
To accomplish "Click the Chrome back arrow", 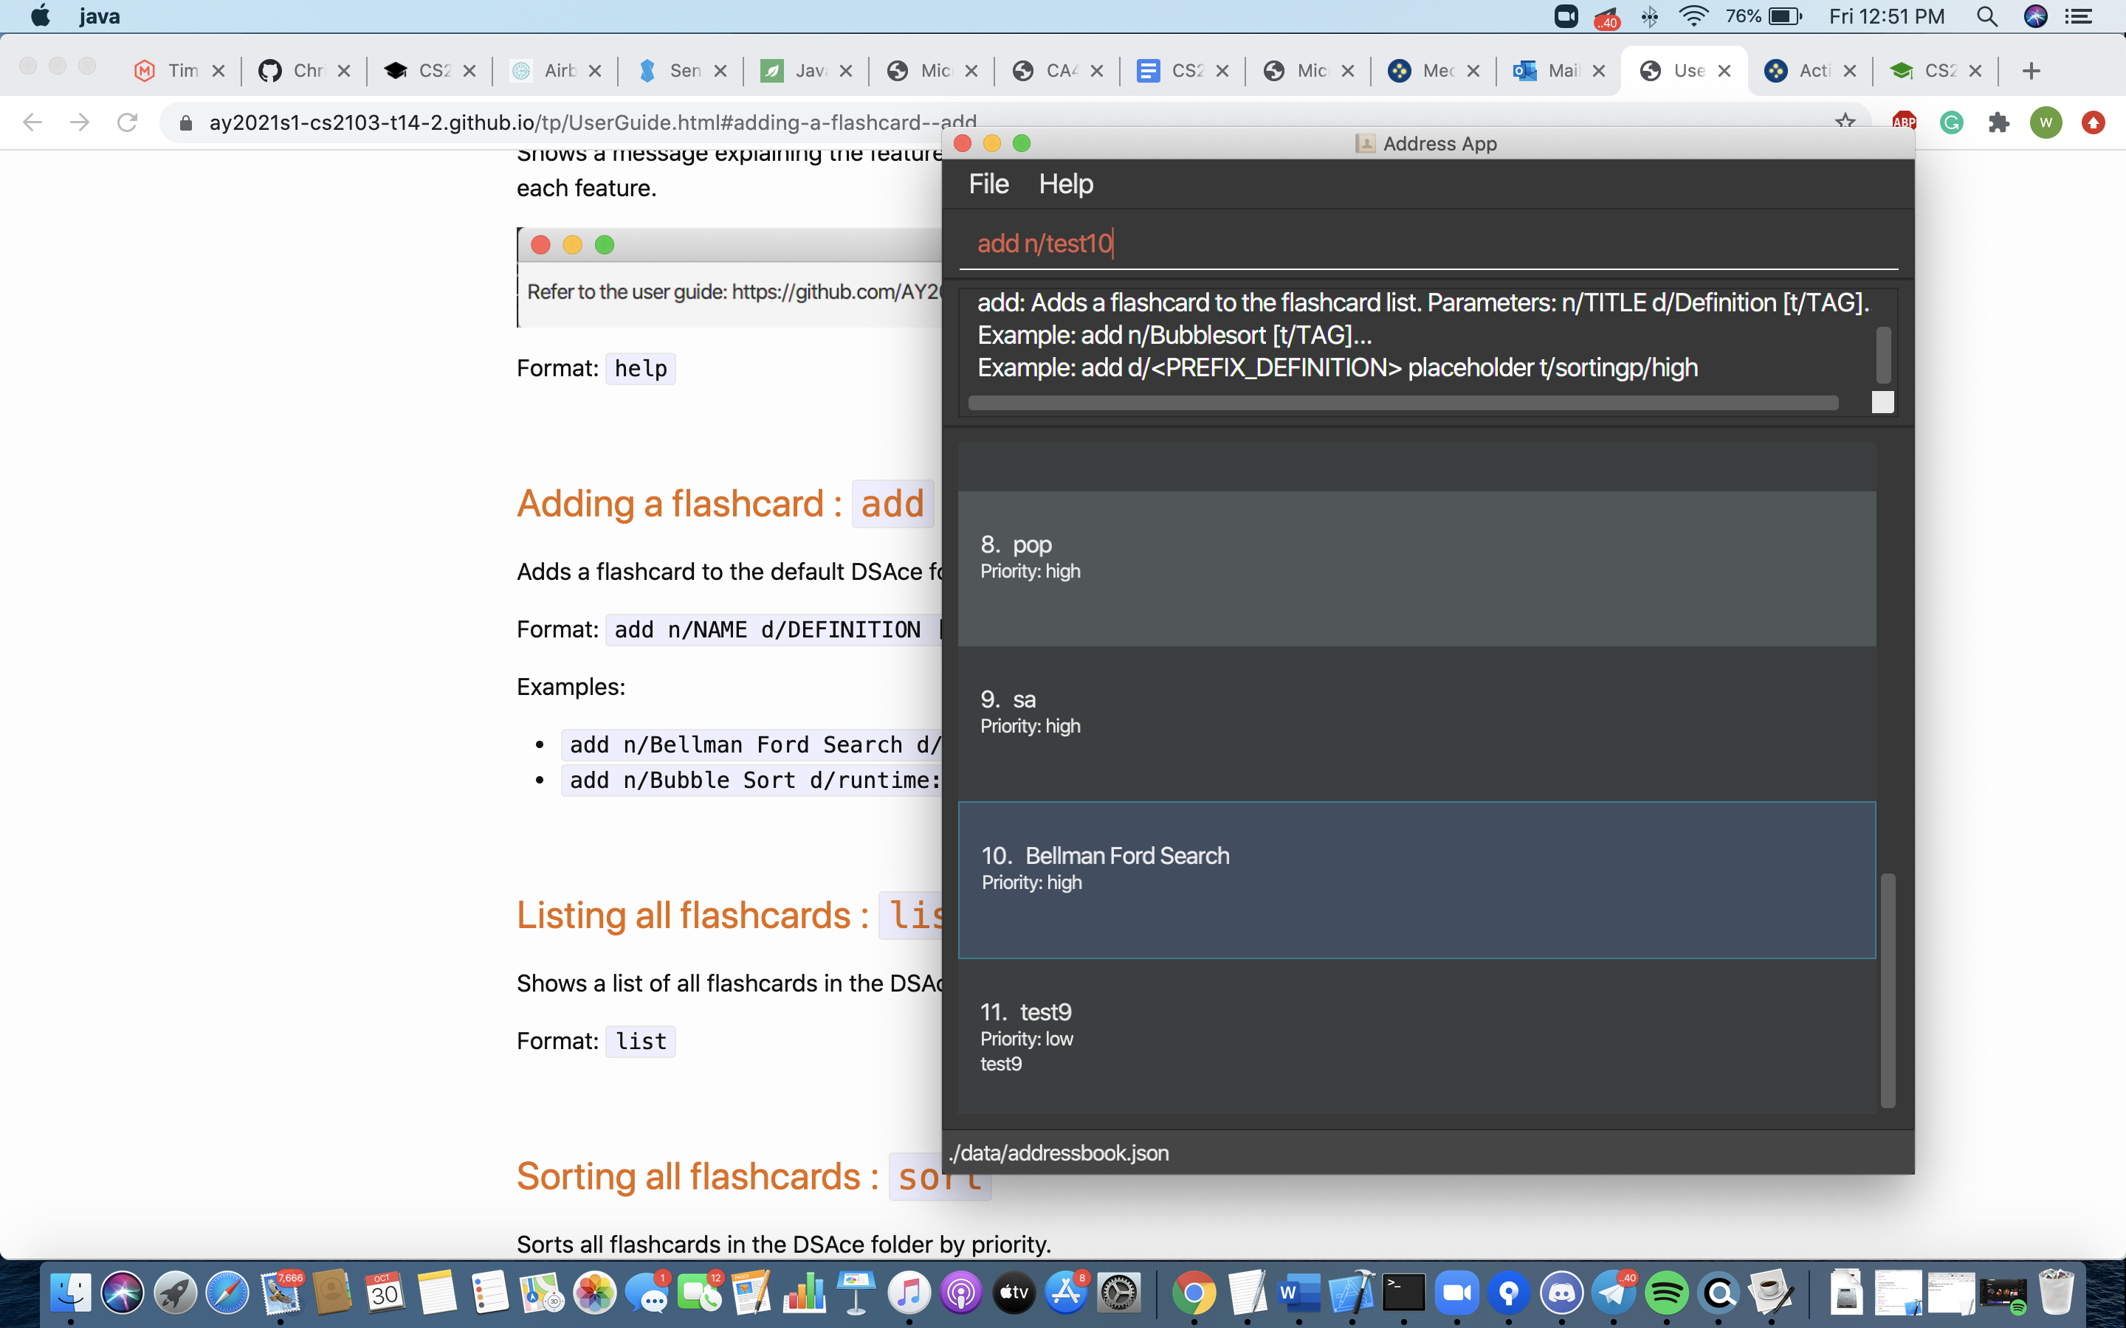I will tap(32, 122).
